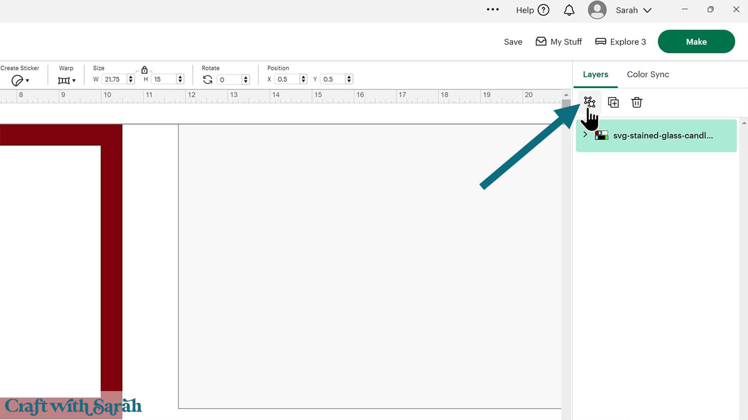Open the Warp options dropdown
This screenshot has height=420, width=748.
tap(66, 80)
